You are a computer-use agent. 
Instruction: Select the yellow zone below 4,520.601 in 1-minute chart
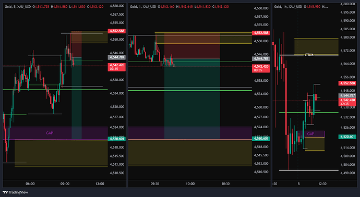[190, 152]
